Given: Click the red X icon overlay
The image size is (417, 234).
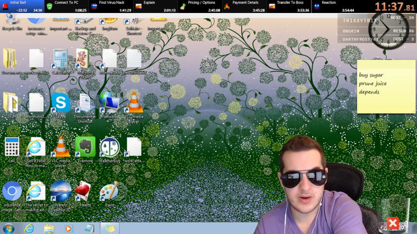Looking at the screenshot, I should point(393,223).
